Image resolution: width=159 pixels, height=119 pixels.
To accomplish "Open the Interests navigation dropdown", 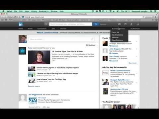I will tap(63, 29).
